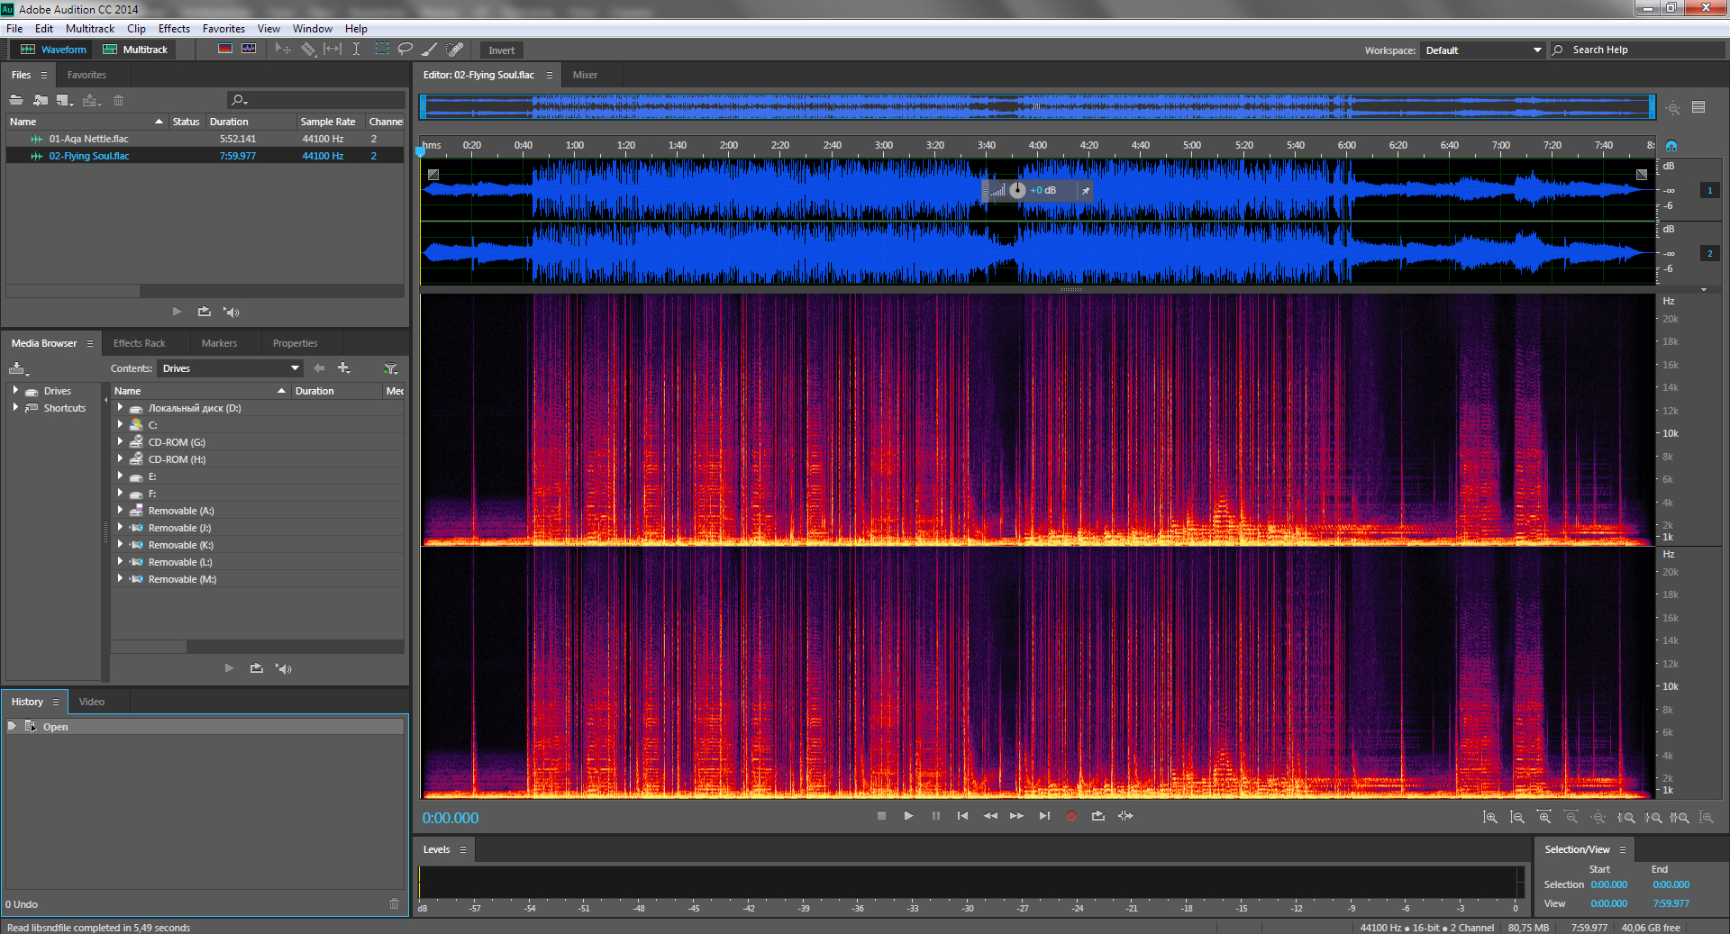This screenshot has width=1730, height=934.
Task: Toggle transport Loop Playback button
Action: click(x=1098, y=816)
